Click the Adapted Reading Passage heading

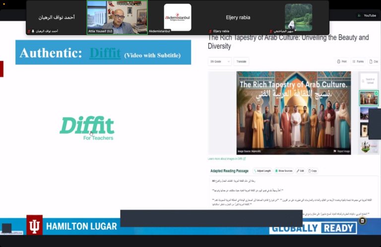(229, 171)
